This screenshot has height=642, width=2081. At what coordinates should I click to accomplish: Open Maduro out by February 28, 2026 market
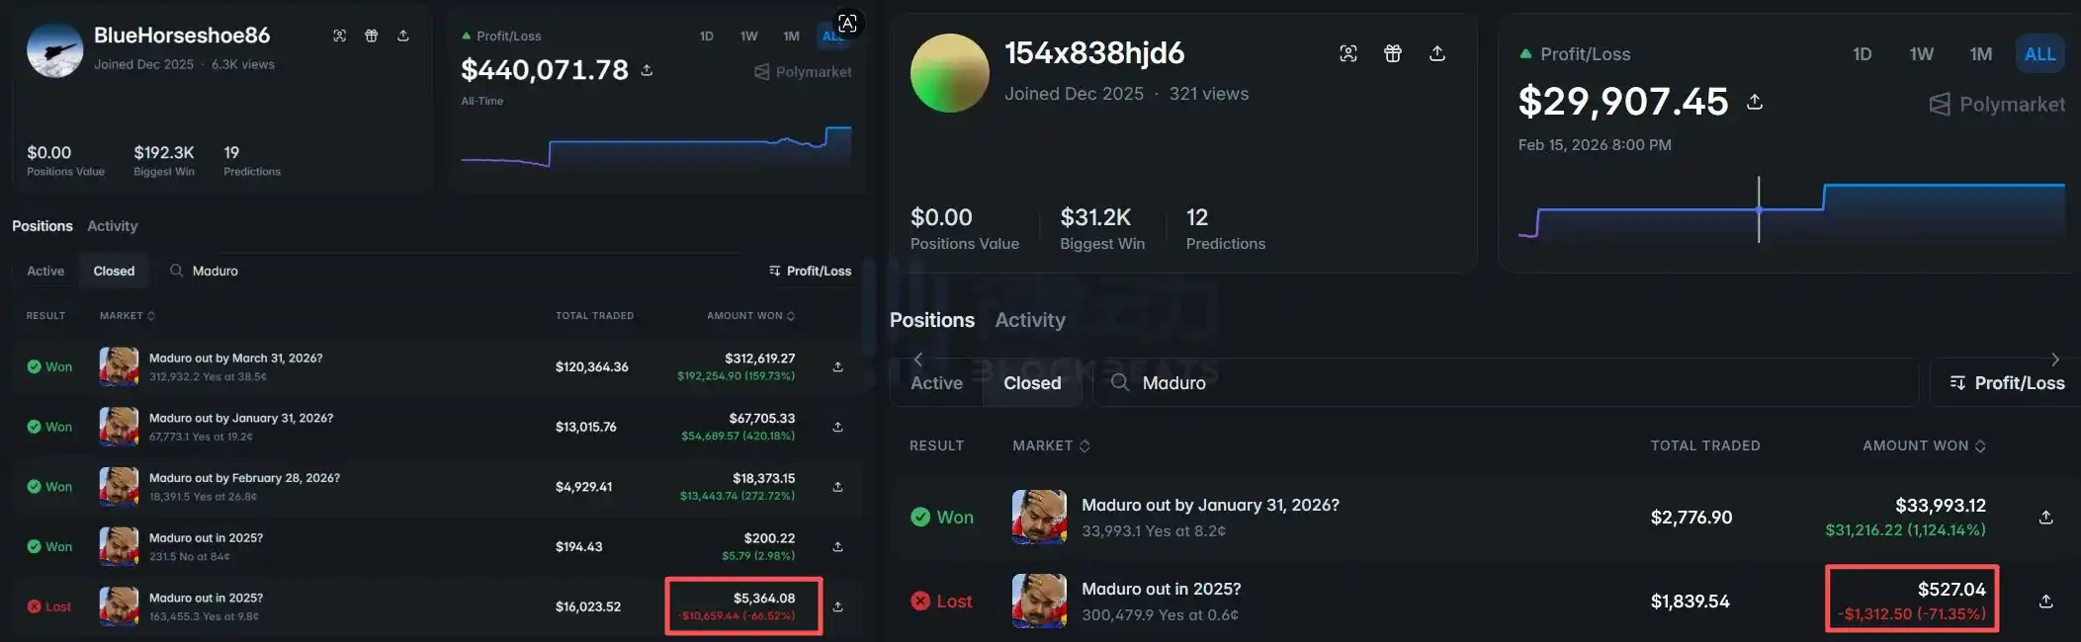coord(244,478)
